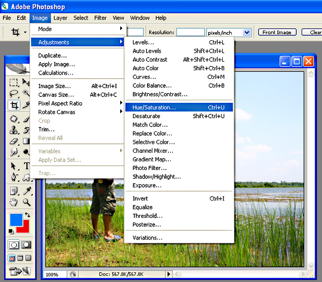This screenshot has width=322, height=282.
Task: Select the Eraser tool
Action: tap(14, 141)
